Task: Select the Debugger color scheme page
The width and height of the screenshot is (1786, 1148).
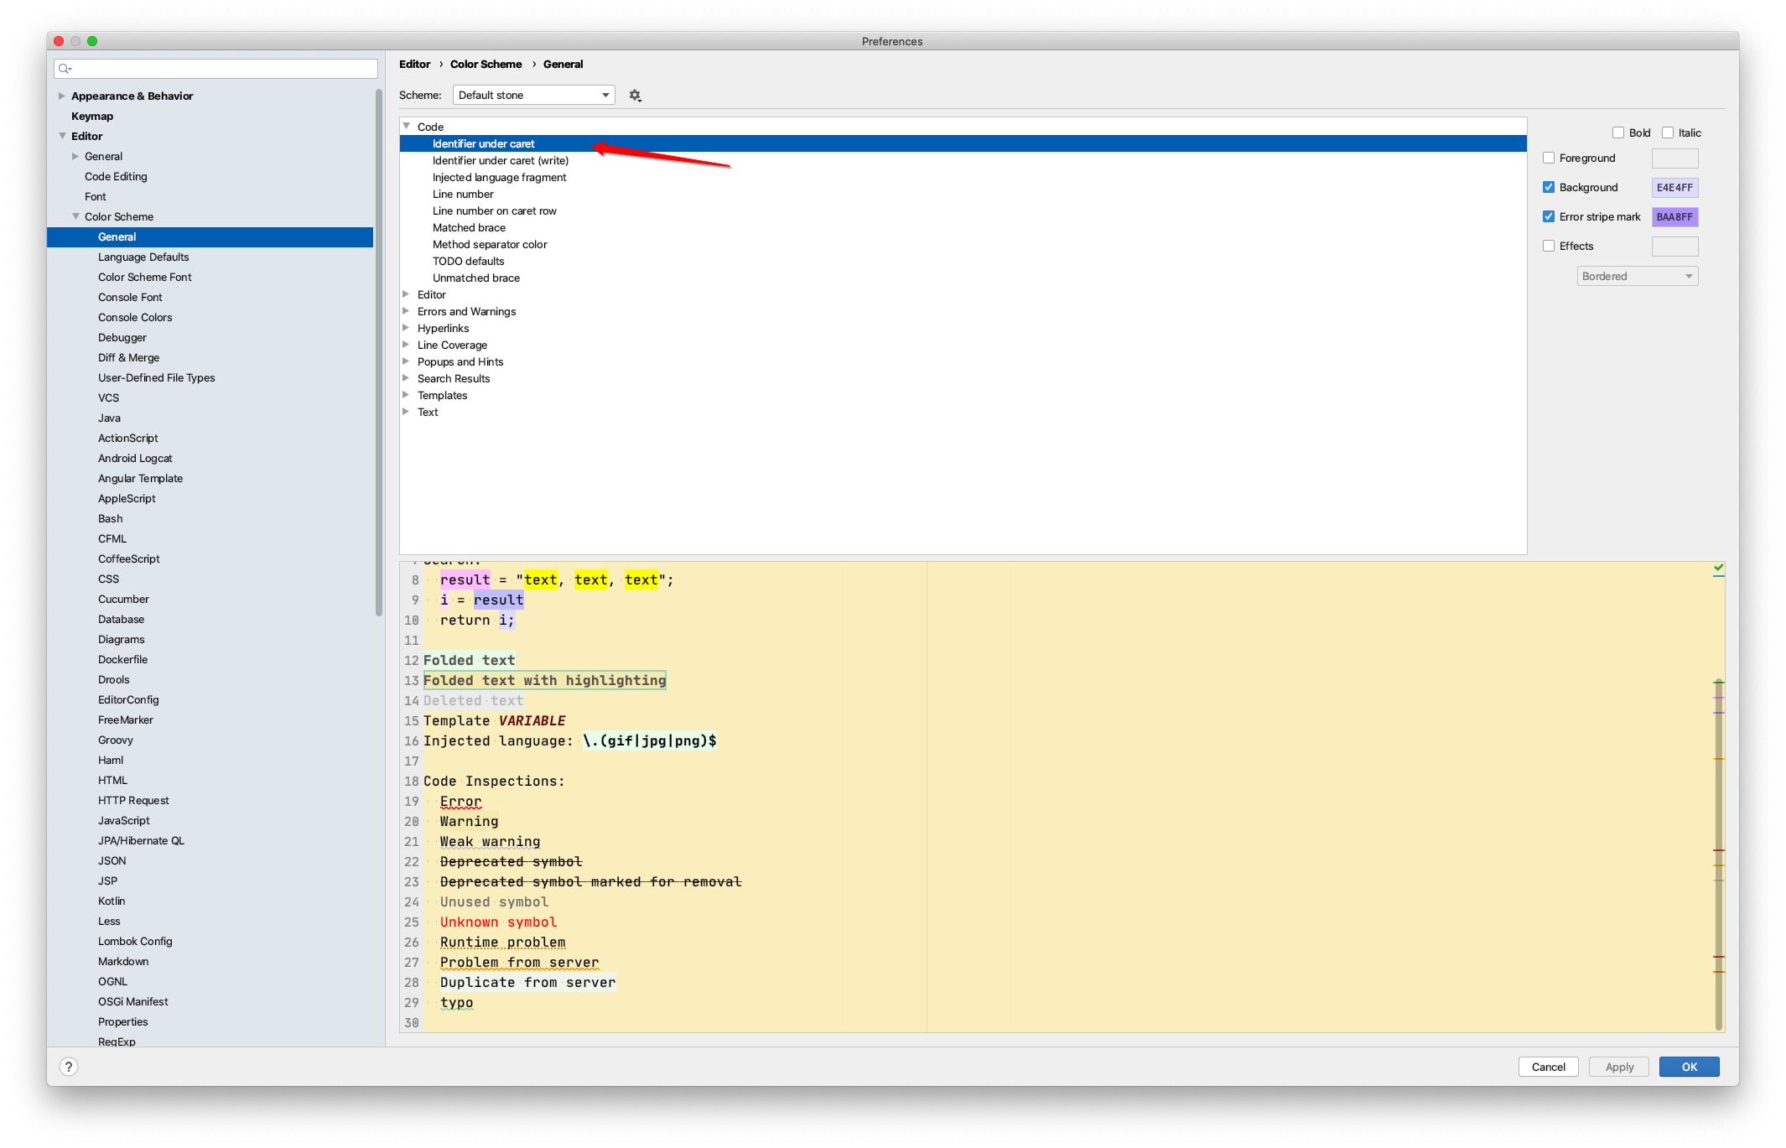Action: [122, 337]
